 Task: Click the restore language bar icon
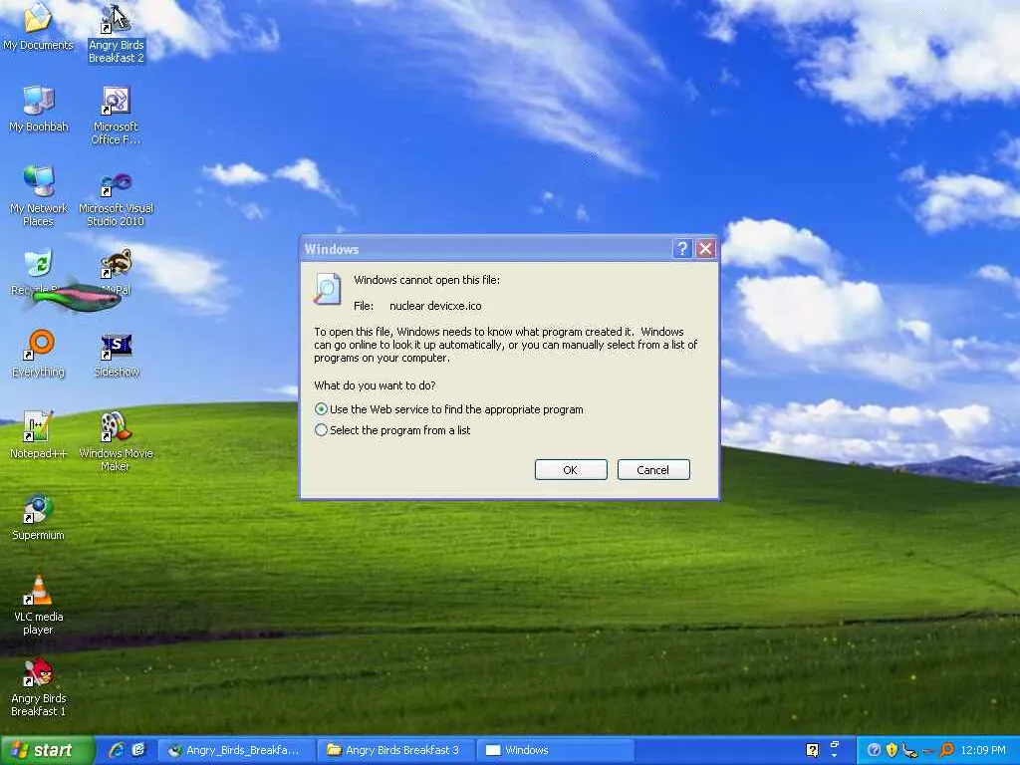coord(835,744)
